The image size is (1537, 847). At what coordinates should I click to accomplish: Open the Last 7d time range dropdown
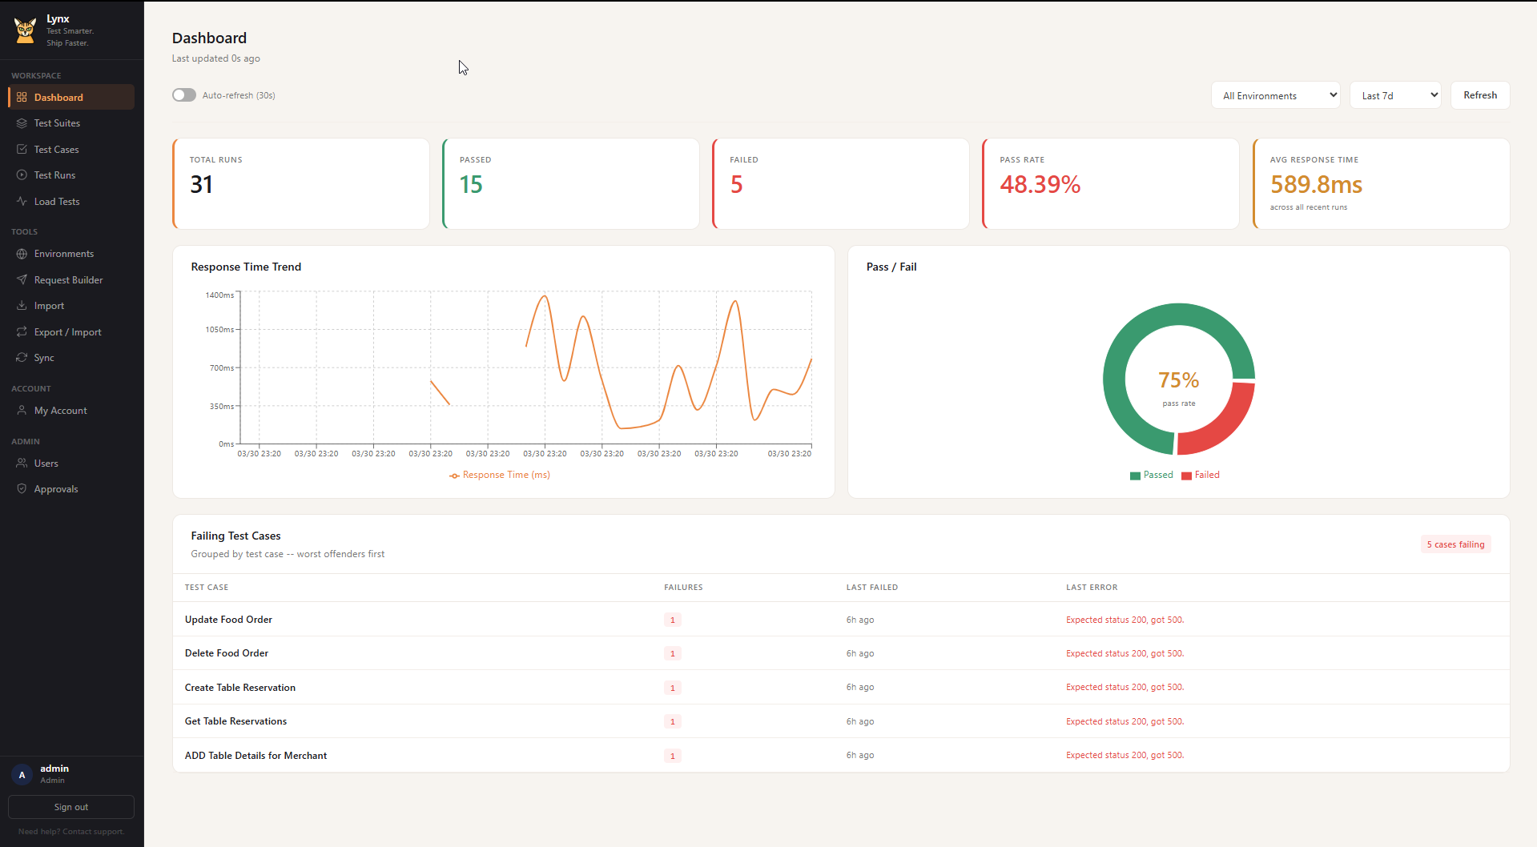pos(1395,94)
